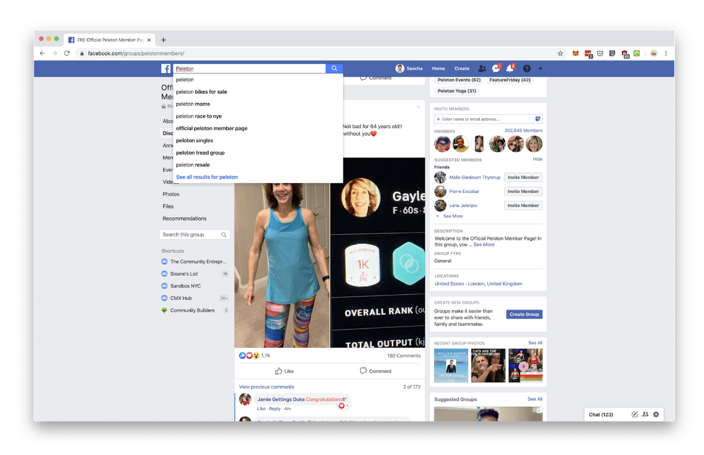Select the 'peloton resale' suggestion
Image resolution: width=704 pixels, height=455 pixels.
[x=258, y=165]
